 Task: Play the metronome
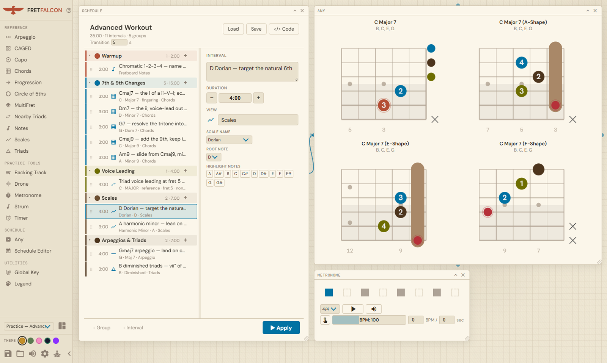[353, 309]
